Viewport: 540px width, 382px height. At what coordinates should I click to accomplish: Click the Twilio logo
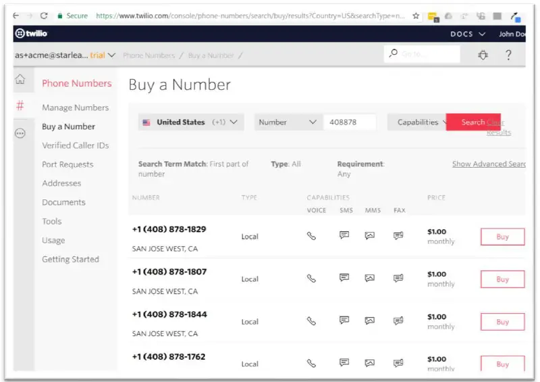(x=31, y=34)
